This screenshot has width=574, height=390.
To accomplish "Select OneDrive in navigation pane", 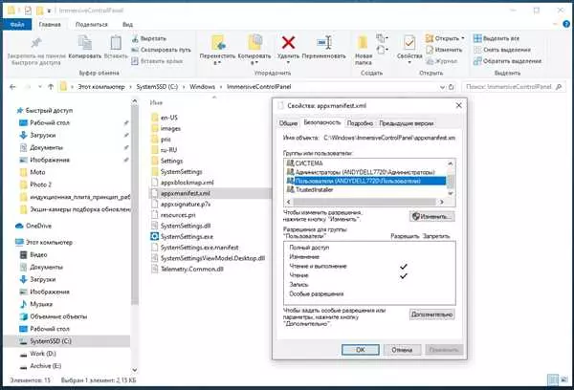I will (38, 226).
